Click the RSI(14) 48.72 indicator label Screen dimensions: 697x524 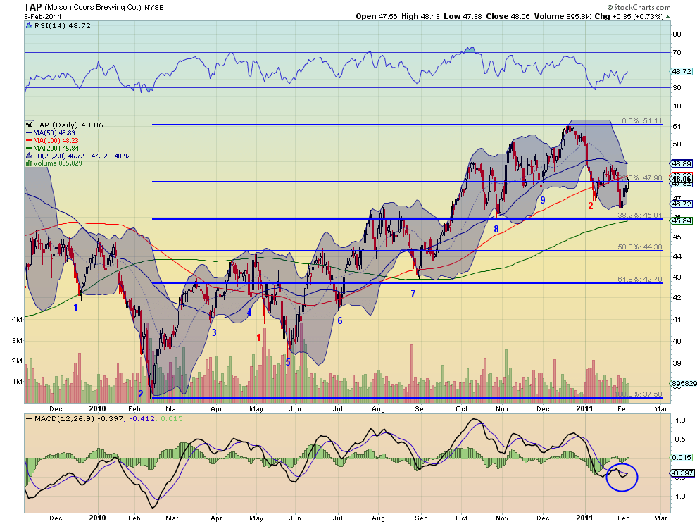click(x=62, y=26)
